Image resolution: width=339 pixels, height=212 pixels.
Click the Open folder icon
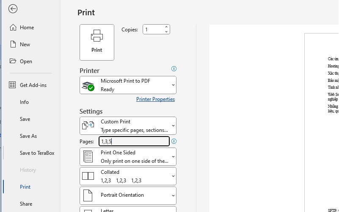click(x=13, y=61)
